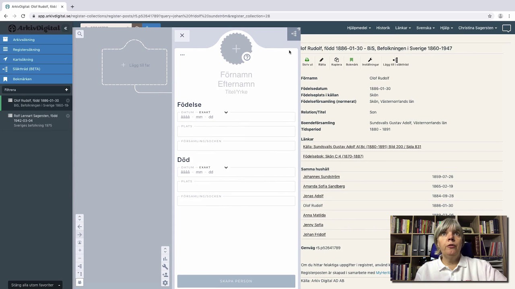Open the Hjälp dropdown menu
The width and height of the screenshot is (515, 289).
pyautogui.click(x=447, y=28)
